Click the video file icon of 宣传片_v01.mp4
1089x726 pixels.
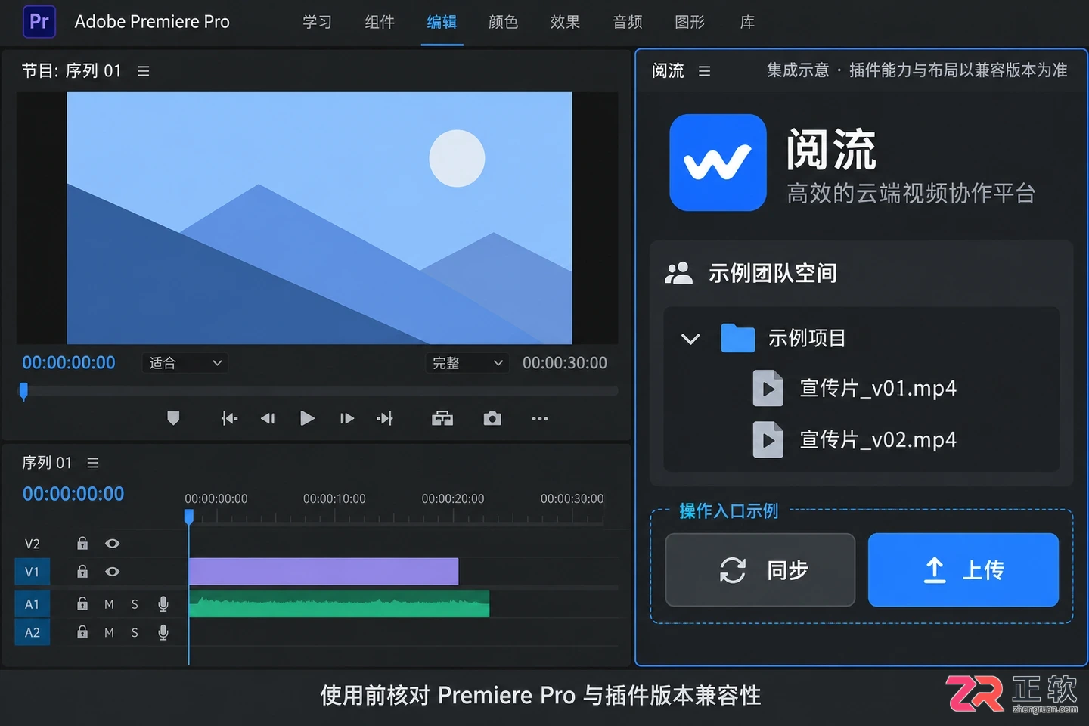768,389
